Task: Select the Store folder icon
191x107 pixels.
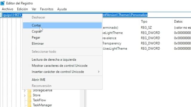Action: tap(29, 95)
